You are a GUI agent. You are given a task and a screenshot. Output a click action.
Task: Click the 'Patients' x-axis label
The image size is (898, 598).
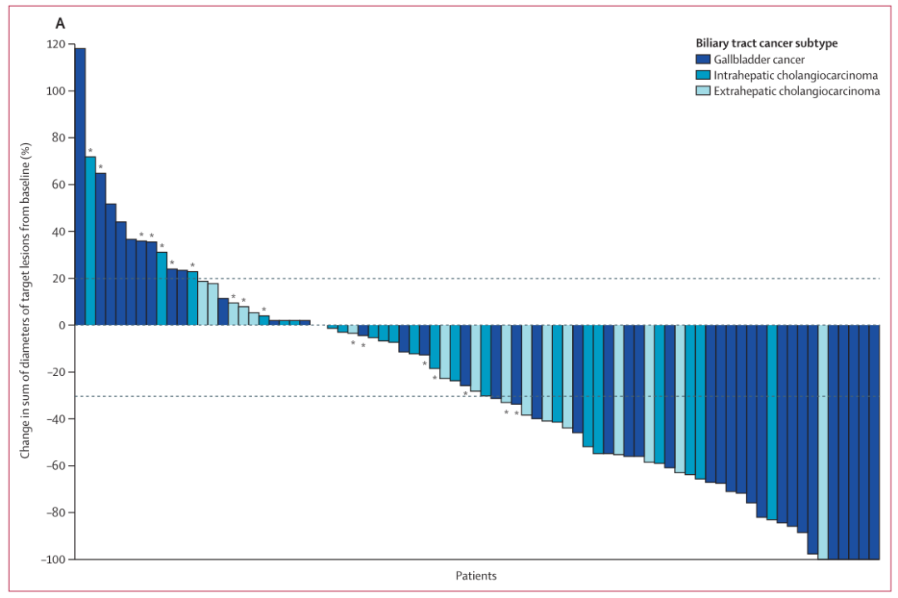pyautogui.click(x=476, y=576)
